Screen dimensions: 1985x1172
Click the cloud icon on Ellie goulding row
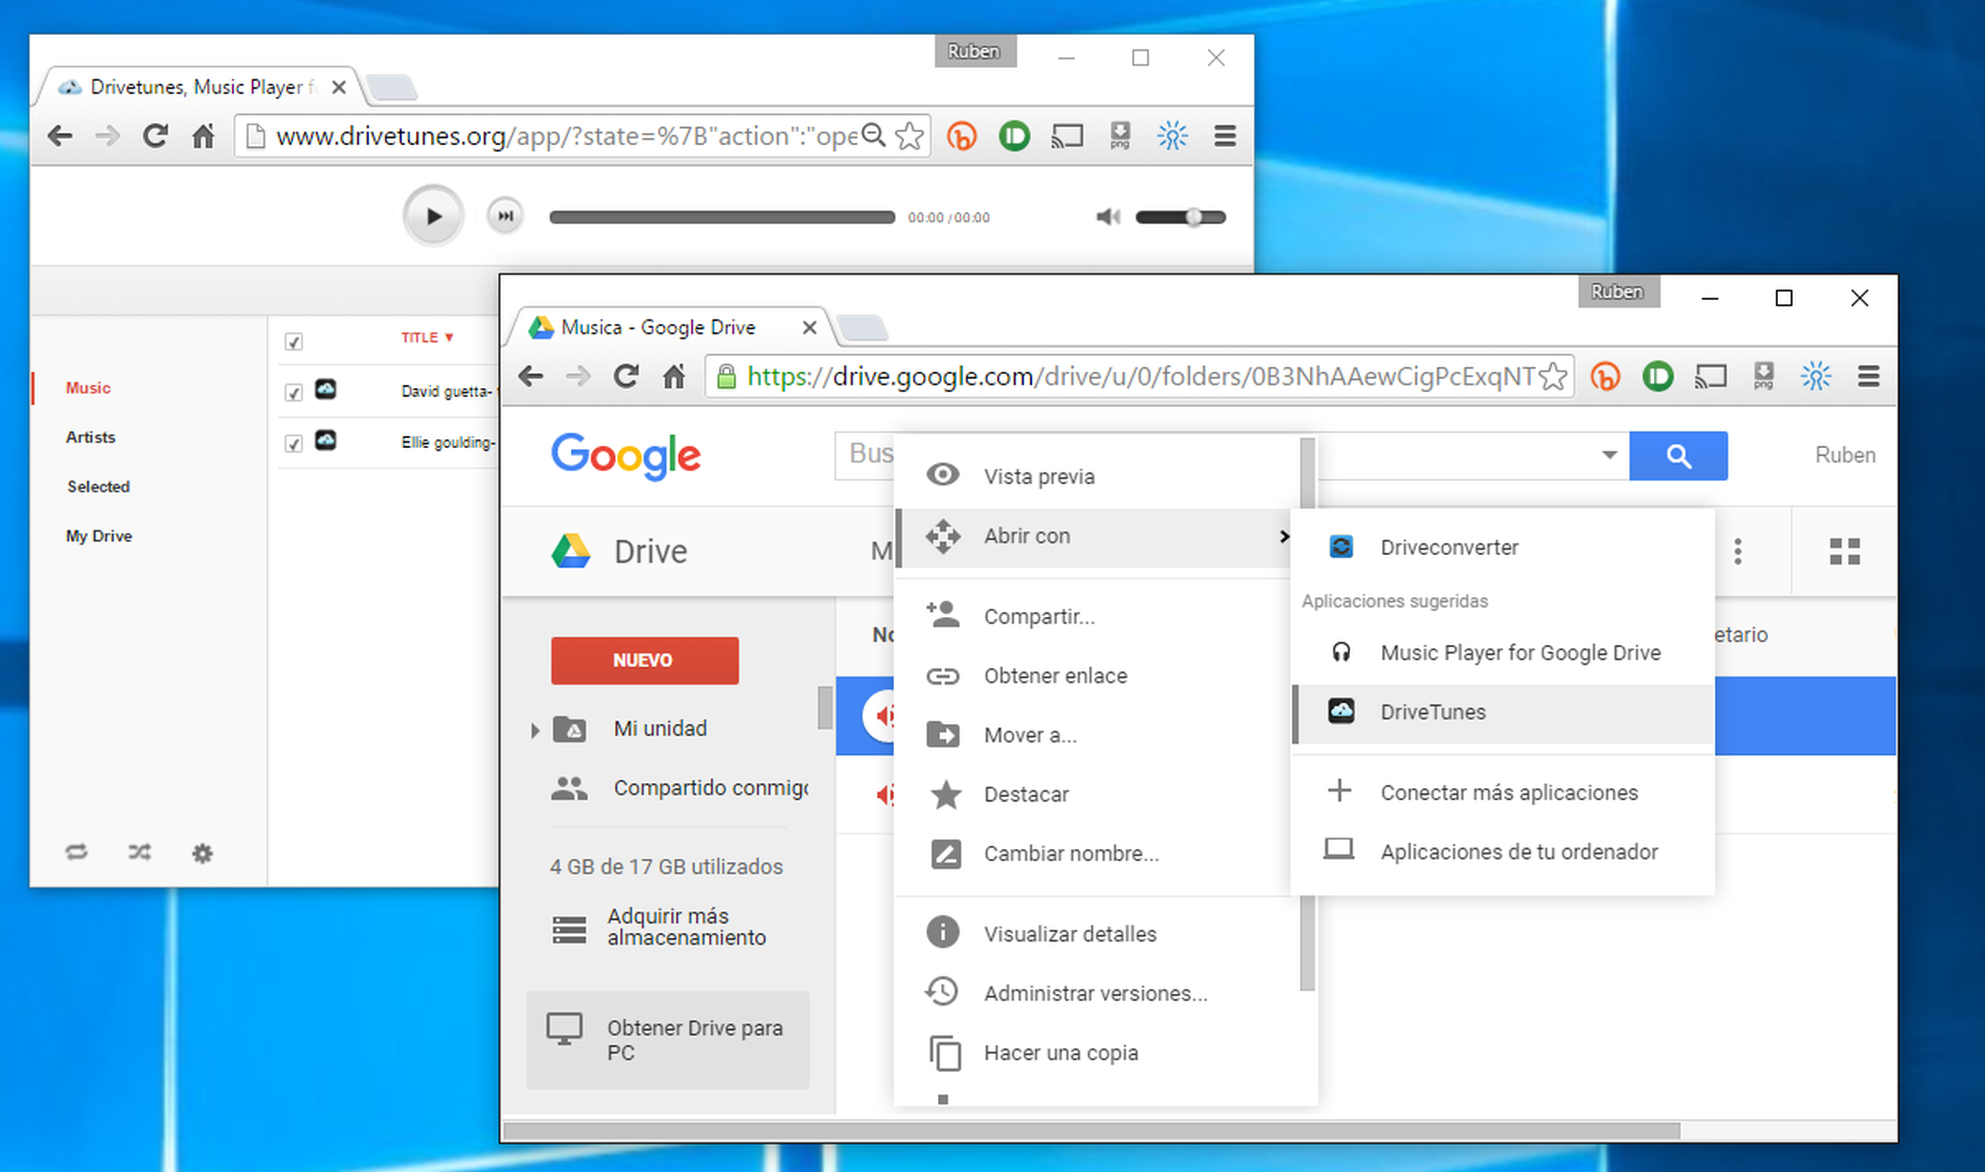pyautogui.click(x=325, y=440)
